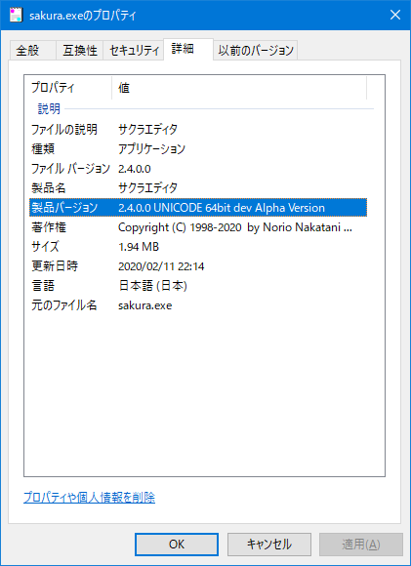Click the sakura.exe file icon in title bar
This screenshot has height=566, width=411.
pyautogui.click(x=17, y=15)
